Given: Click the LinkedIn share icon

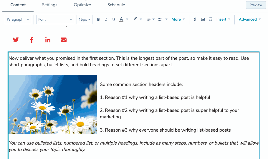Looking at the screenshot, I should click(x=48, y=40).
